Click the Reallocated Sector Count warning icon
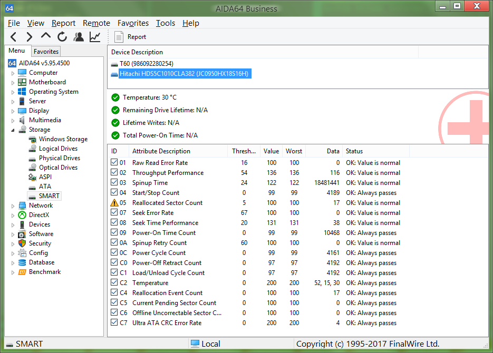This screenshot has height=353, width=493. point(114,203)
